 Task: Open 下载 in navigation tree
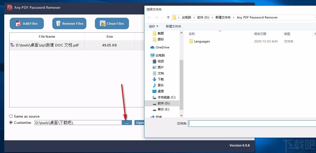161,79
